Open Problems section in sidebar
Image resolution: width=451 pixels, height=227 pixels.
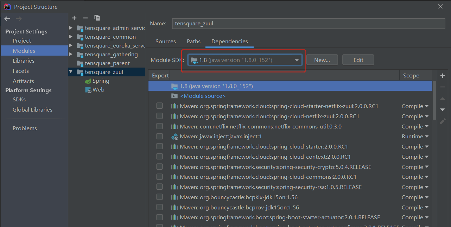click(25, 128)
